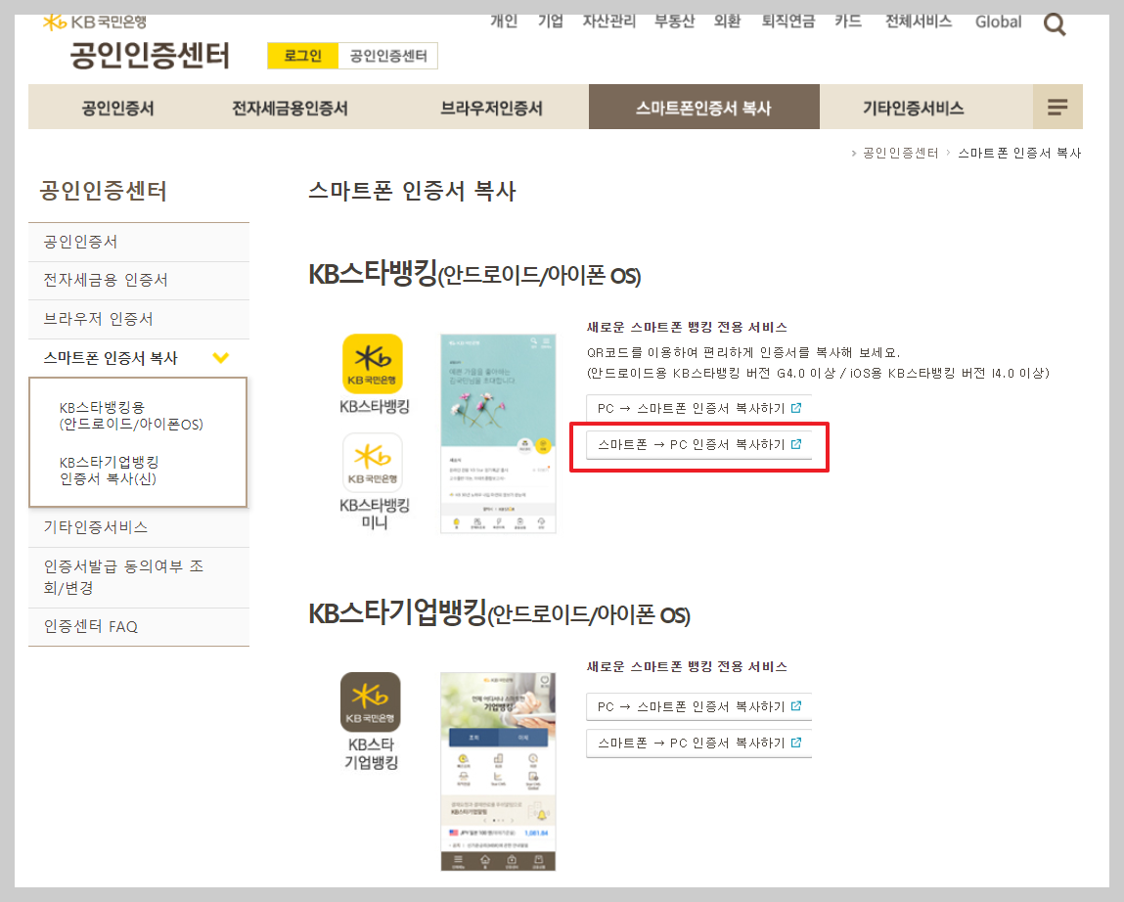The height and width of the screenshot is (902, 1124).
Task: Open 기타인증서비스 in the sidebar
Action: coord(139,527)
